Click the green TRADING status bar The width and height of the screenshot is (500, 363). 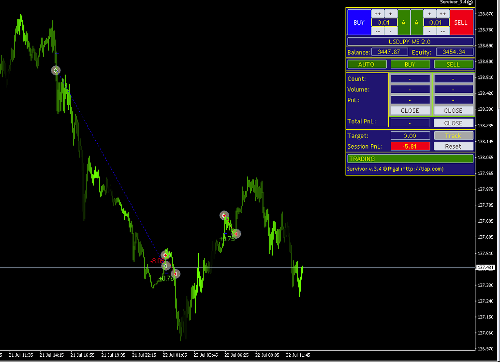[x=410, y=159]
